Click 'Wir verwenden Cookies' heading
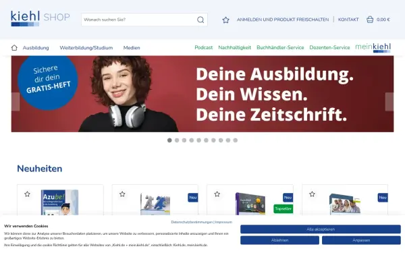The height and width of the screenshot is (253, 405). coord(26,226)
